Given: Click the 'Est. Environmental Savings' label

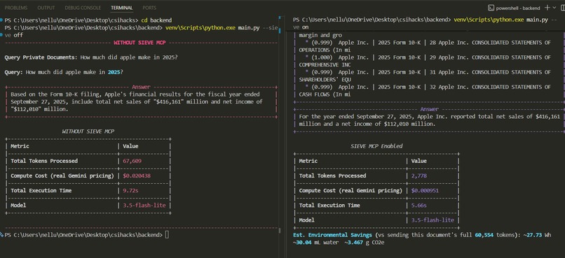Looking at the screenshot, I should 332,235.
